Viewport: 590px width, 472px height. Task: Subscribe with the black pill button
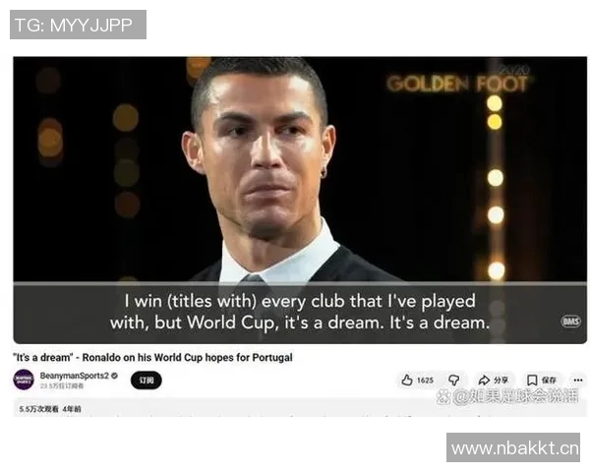tap(147, 381)
